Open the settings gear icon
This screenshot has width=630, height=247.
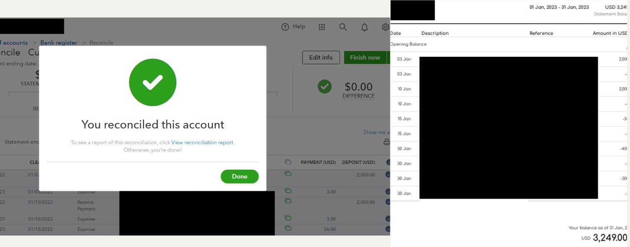point(386,27)
